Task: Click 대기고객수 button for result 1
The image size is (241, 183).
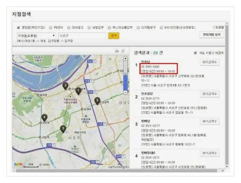Action: pyautogui.click(x=210, y=62)
